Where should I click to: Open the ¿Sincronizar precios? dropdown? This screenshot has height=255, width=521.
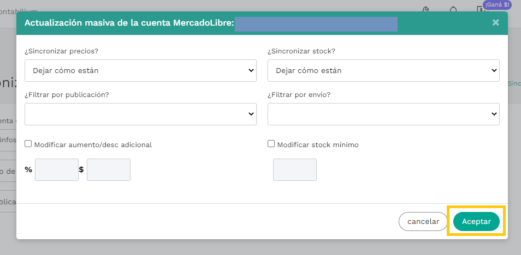click(x=140, y=70)
